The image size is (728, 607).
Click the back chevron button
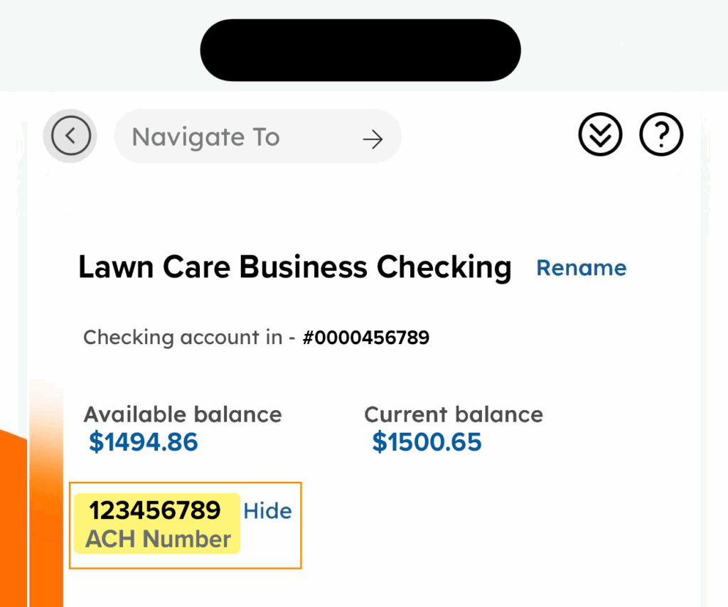70,135
